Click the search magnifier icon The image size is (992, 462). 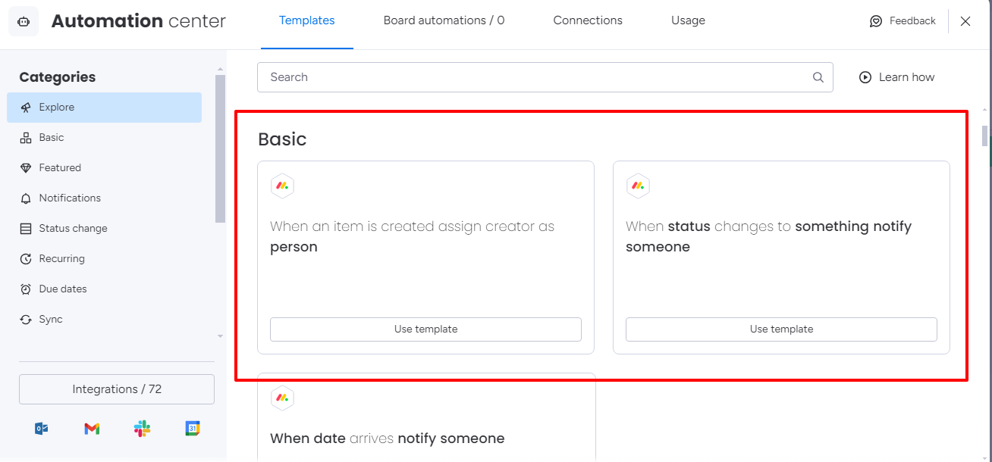[818, 77]
